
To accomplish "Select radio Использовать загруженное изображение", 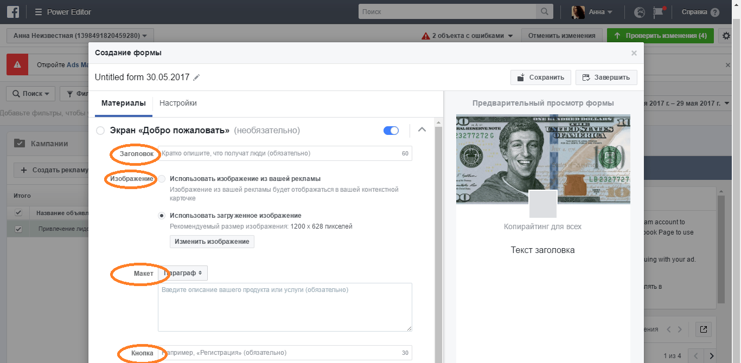I will (162, 216).
